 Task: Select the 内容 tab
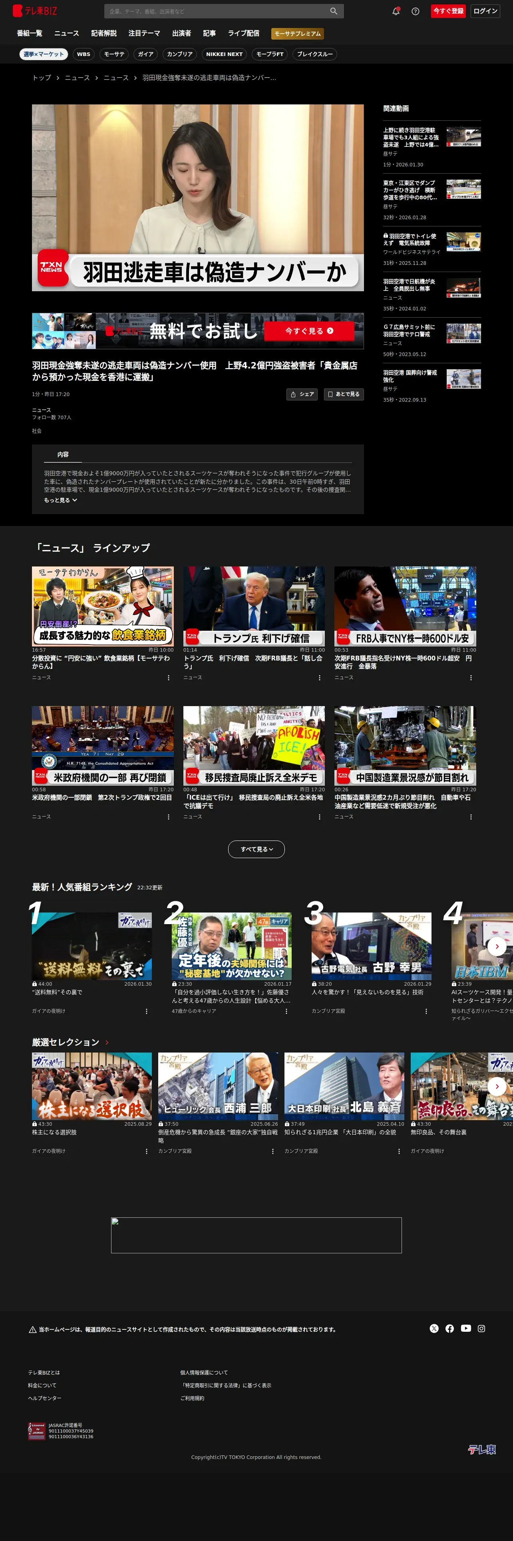click(x=63, y=454)
